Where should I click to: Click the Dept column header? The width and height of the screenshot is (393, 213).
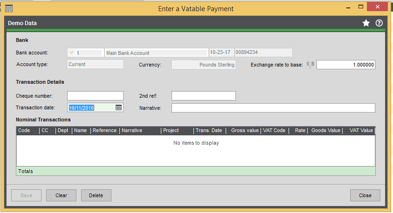tap(64, 131)
